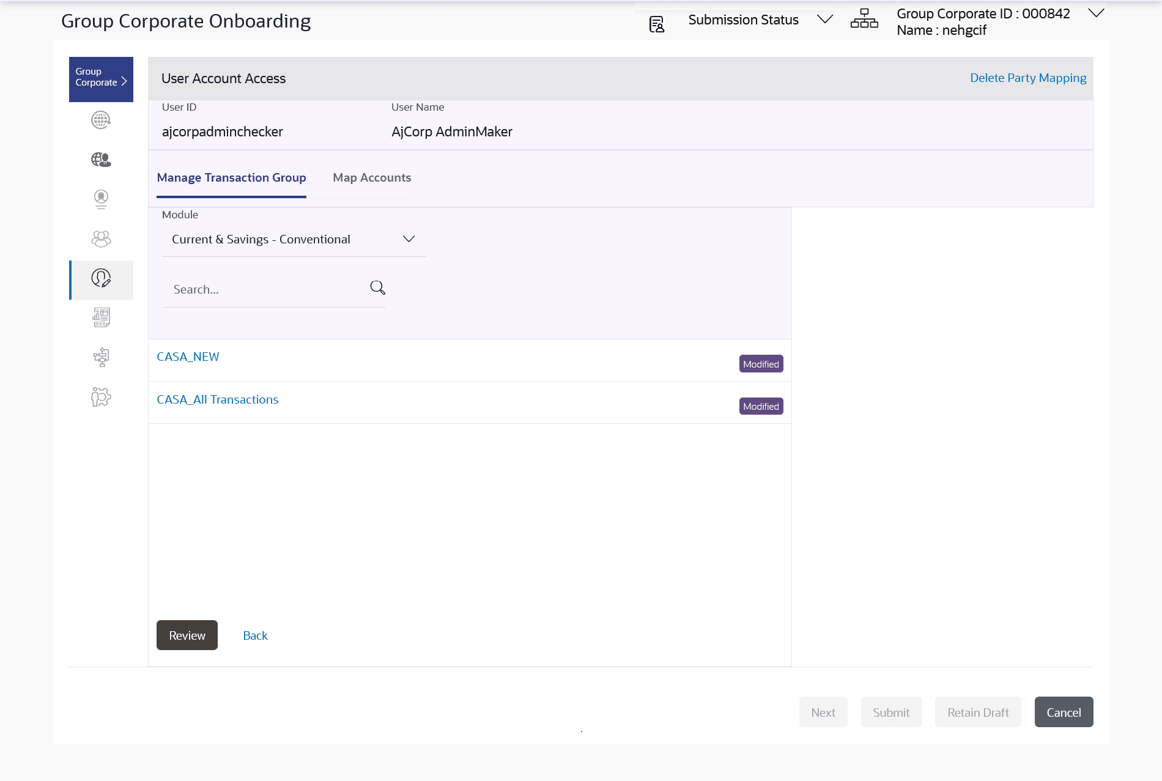Open the report document sidebar icon
The height and width of the screenshot is (781, 1162).
[x=101, y=317]
